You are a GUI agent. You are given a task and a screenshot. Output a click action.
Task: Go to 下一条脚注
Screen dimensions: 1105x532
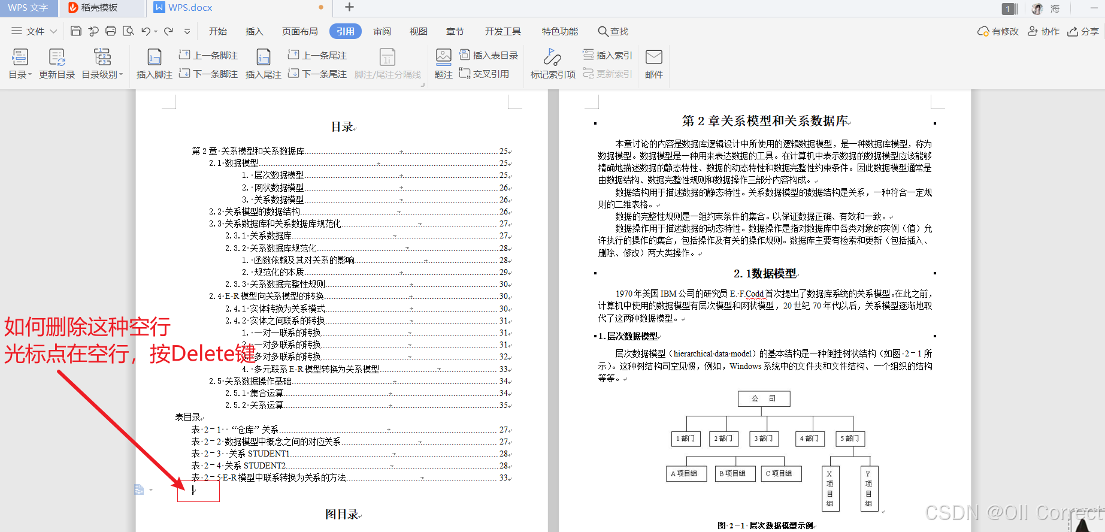[x=208, y=74]
